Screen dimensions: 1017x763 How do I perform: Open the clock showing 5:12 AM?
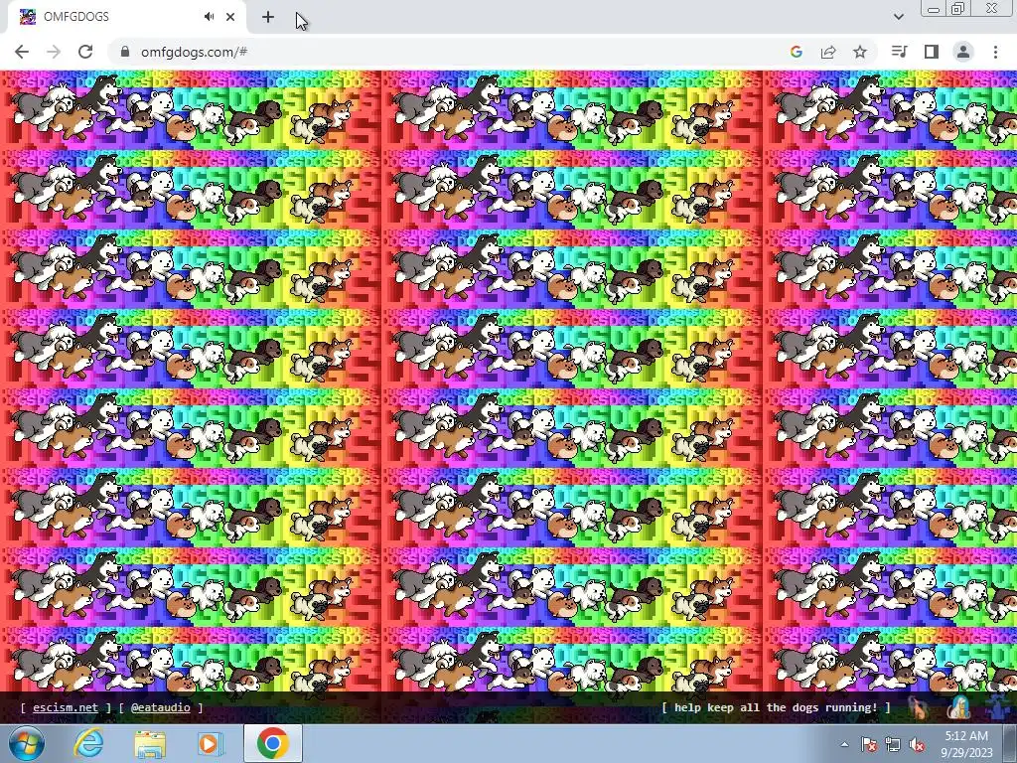coord(966,744)
